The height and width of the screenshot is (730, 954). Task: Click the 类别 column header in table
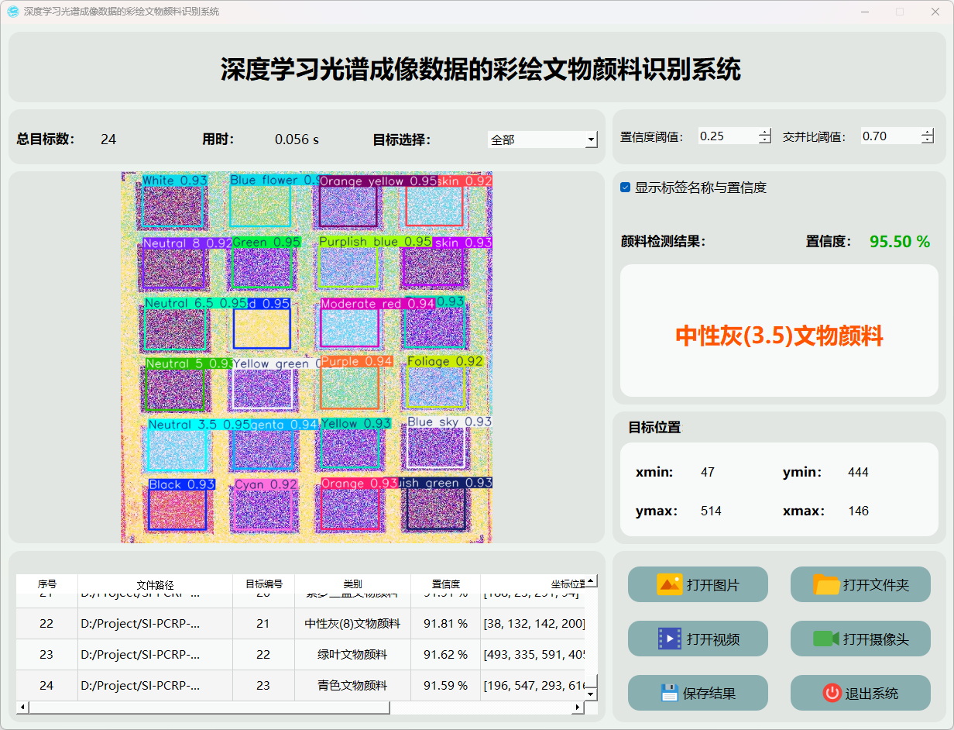tap(352, 584)
